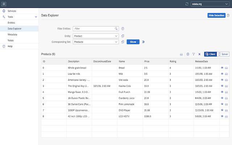Click the Show button

[x=133, y=42]
